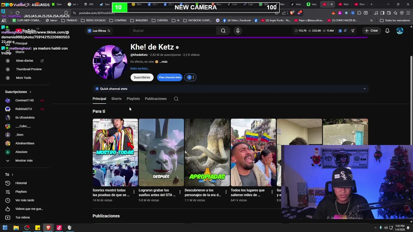Click the vidIQ icon beside View channel stats
This screenshot has width=413, height=232.
(189, 77)
